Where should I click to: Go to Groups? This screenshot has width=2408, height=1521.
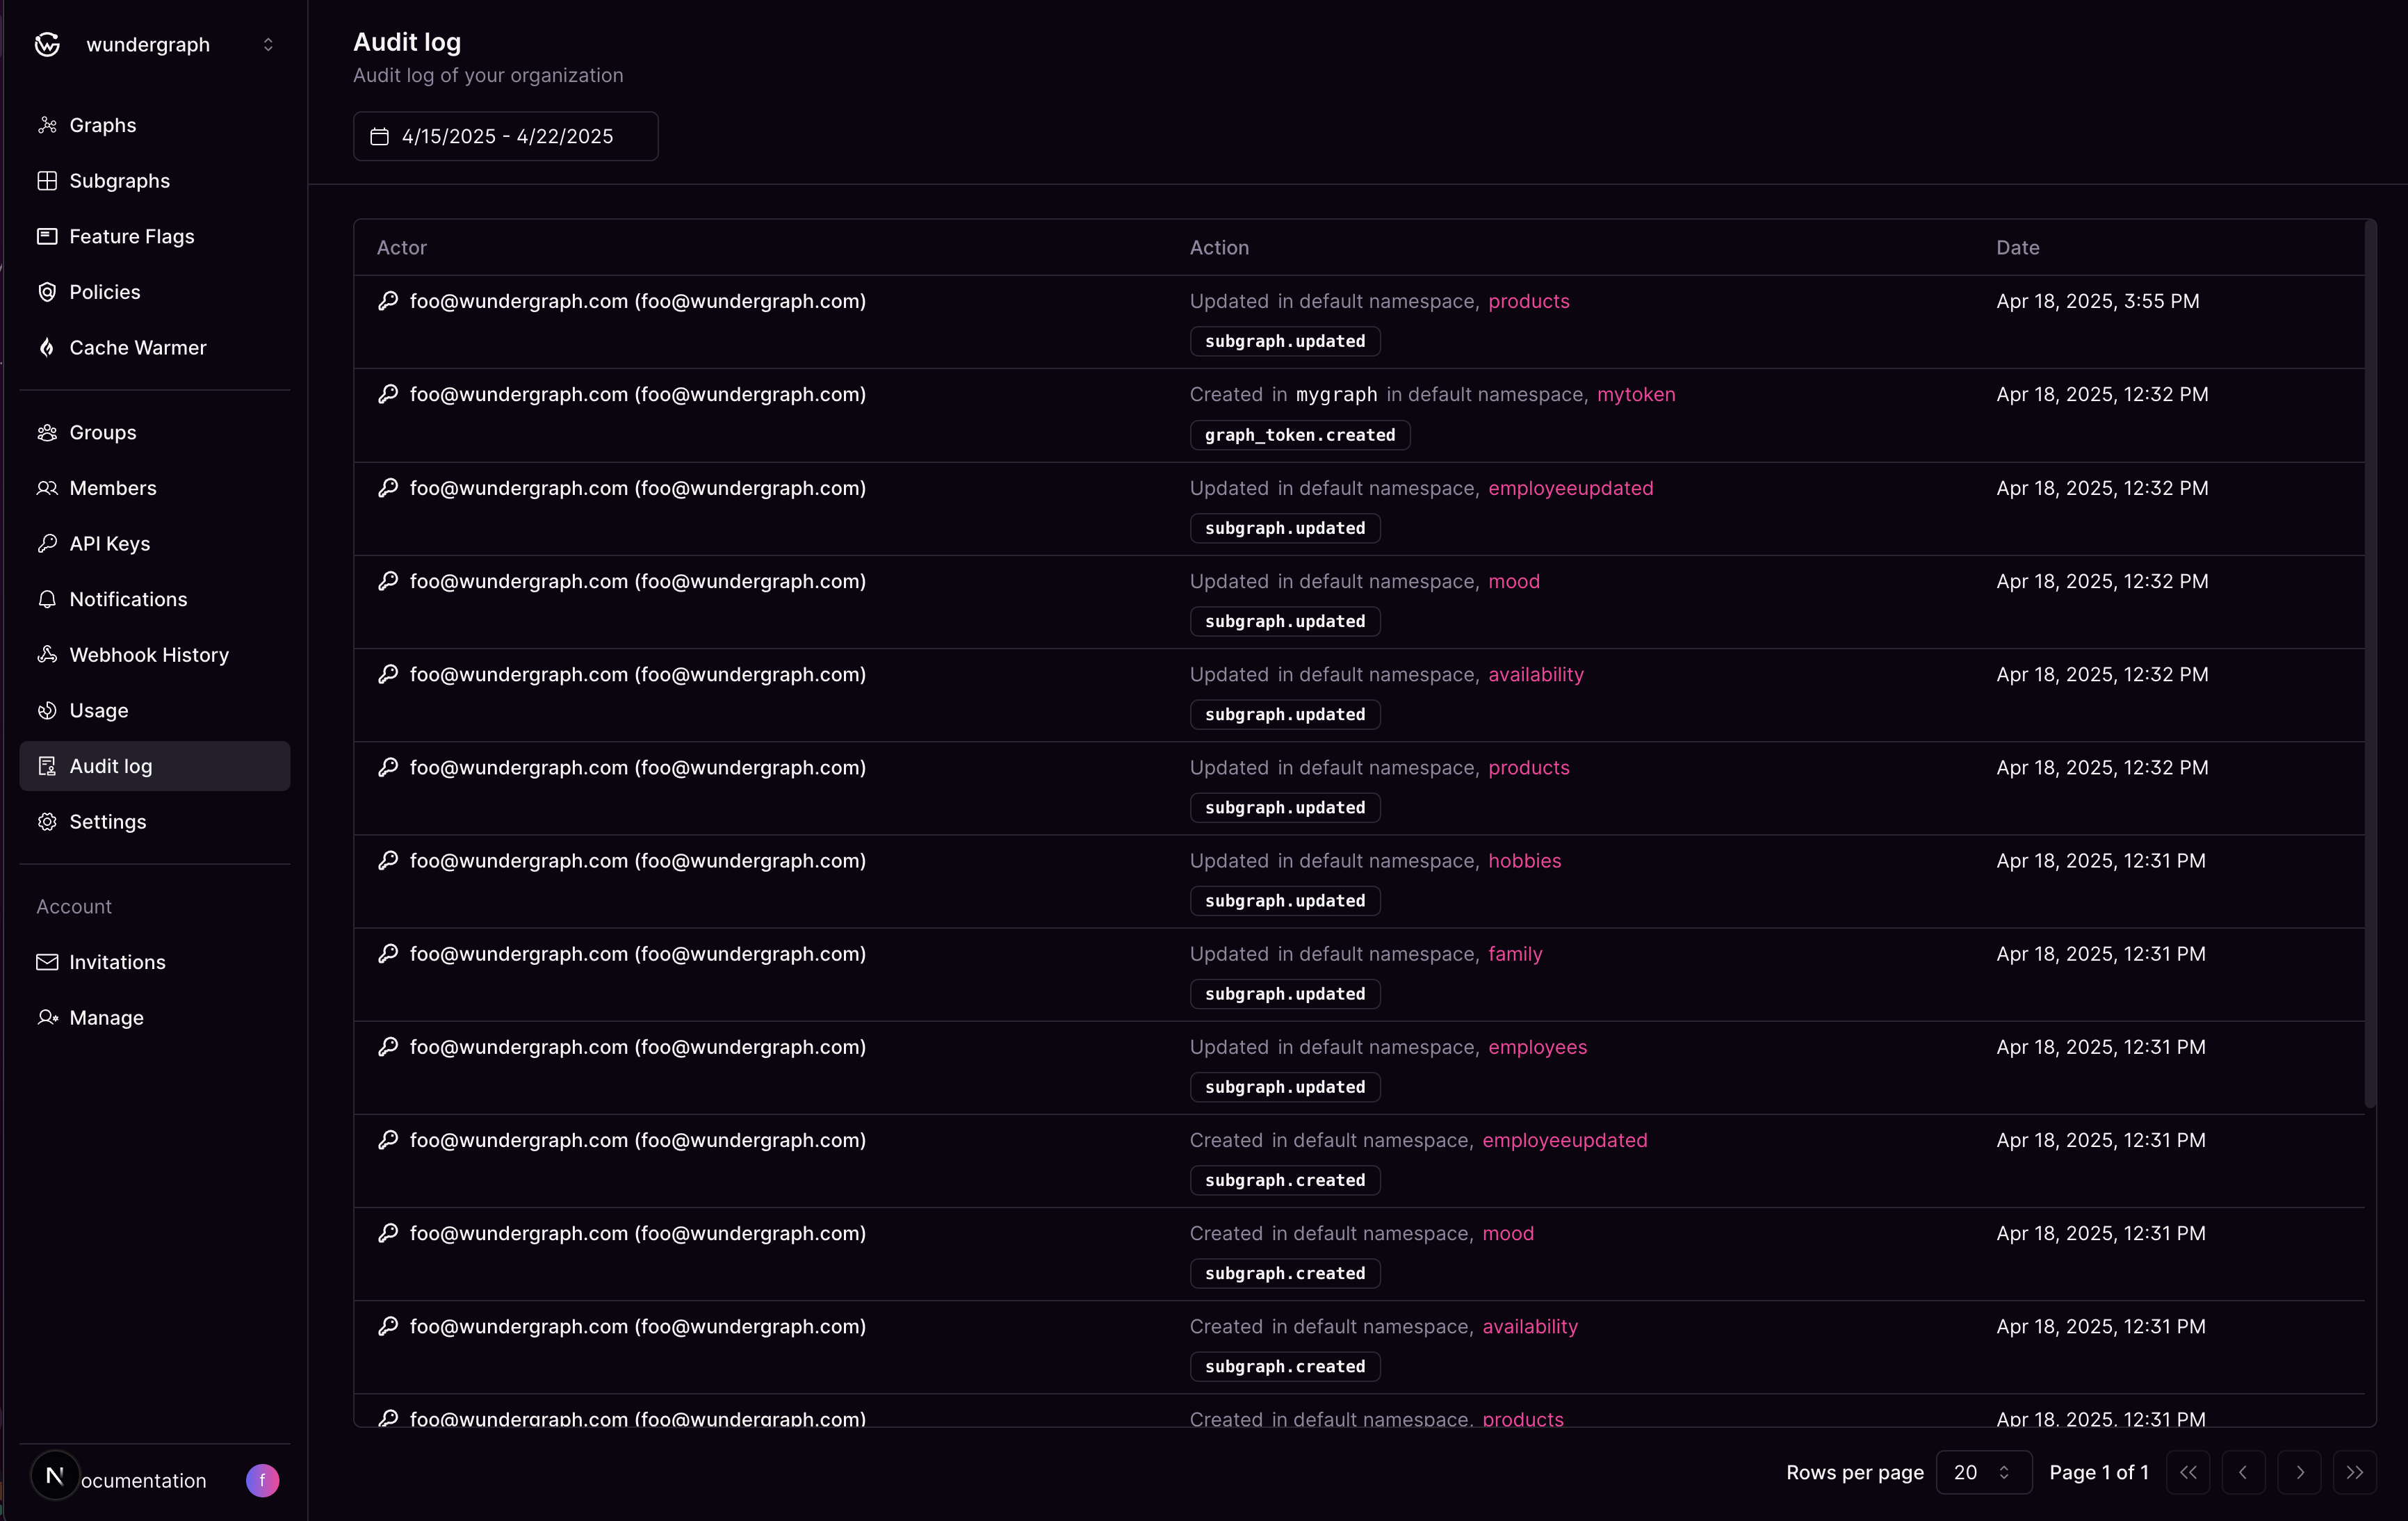click(x=155, y=432)
